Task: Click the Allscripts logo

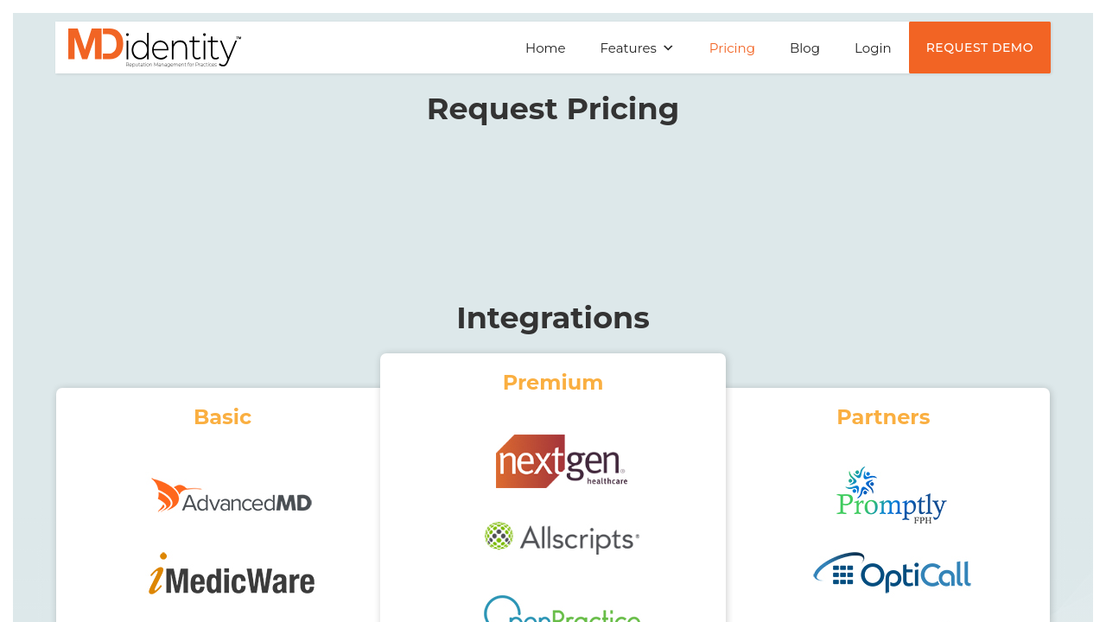Action: tap(562, 537)
